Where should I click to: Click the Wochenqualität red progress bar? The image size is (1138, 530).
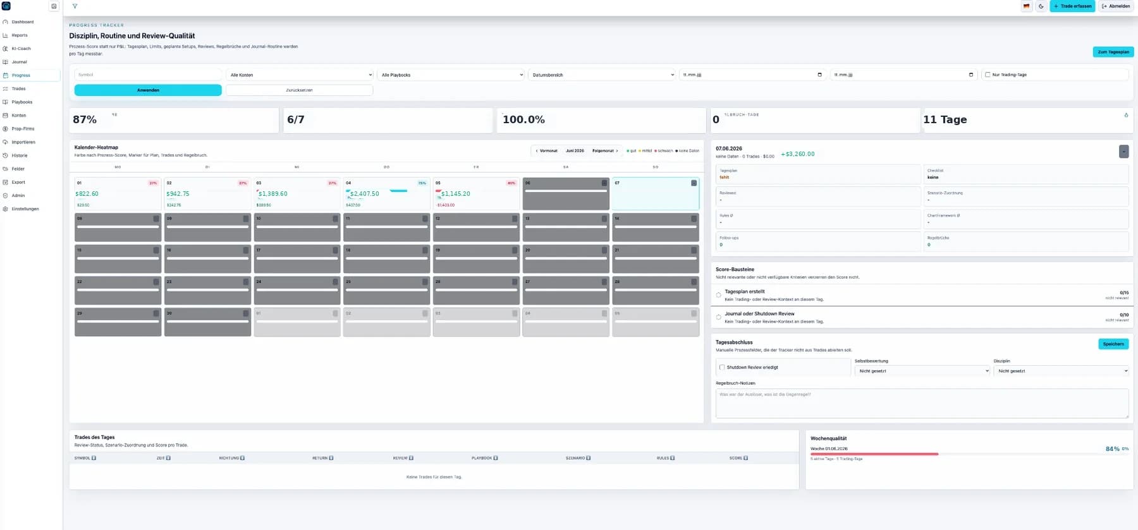point(874,454)
